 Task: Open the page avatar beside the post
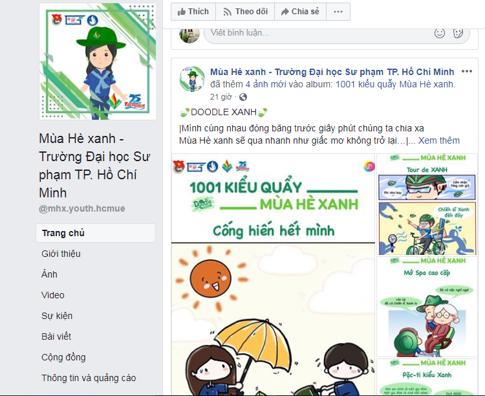point(192,79)
